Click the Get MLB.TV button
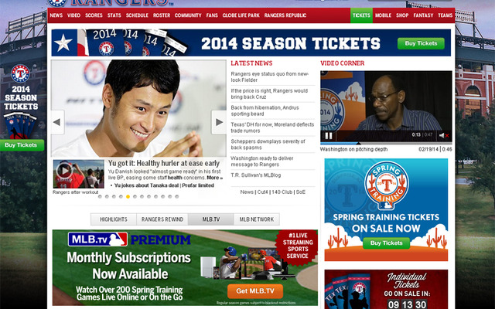The width and height of the screenshot is (495, 309). [x=255, y=291]
